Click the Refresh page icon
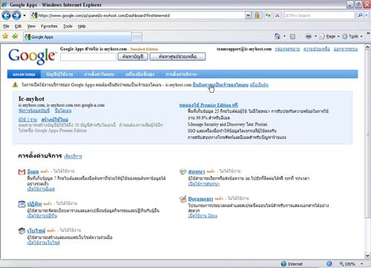This screenshot has width=371, height=268. coord(268,16)
